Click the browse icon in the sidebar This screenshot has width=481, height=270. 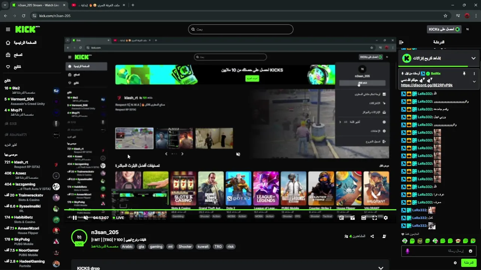[8, 55]
